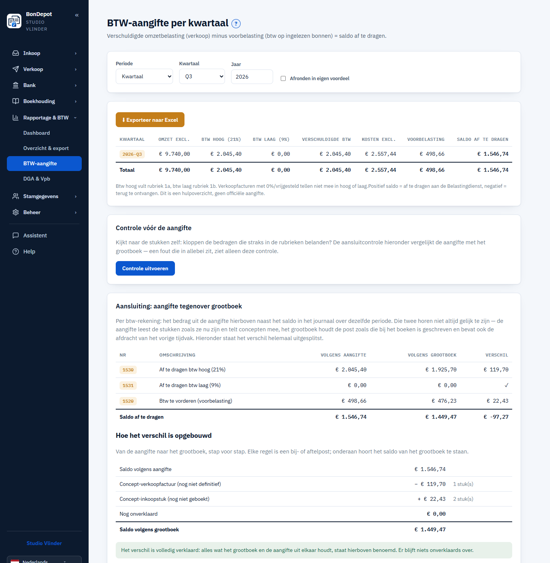This screenshot has width=550, height=563.
Task: Click the Inkoop inbox icon
Action: (x=16, y=53)
